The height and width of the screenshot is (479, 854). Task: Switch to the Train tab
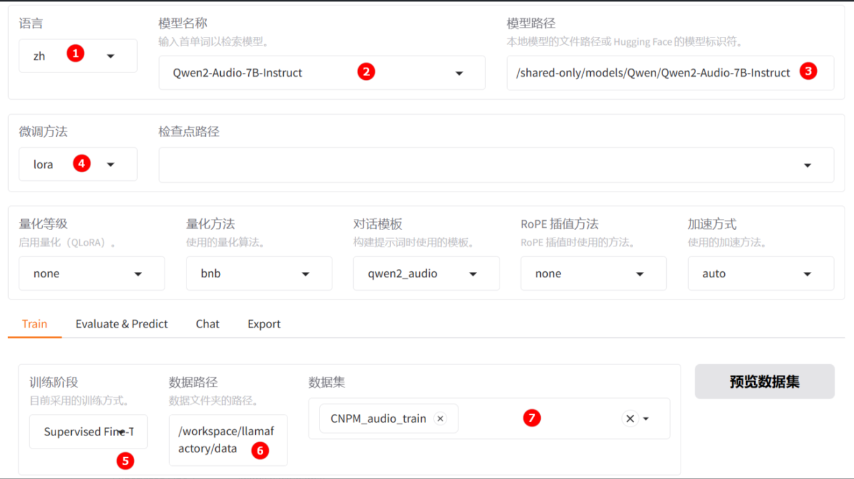coord(34,324)
